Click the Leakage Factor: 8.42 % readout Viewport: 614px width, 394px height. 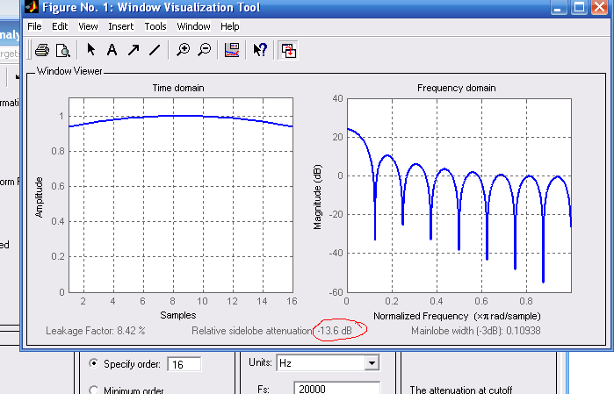point(96,331)
